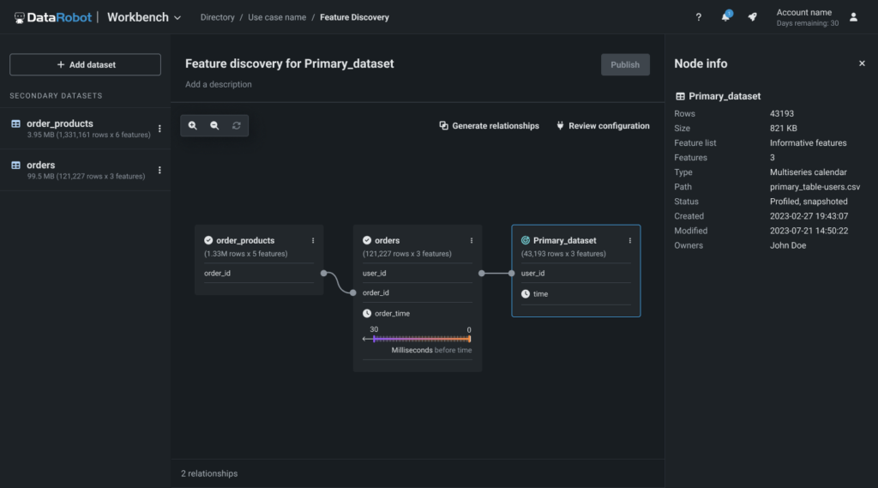
Task: Click the Primary_dataset table icon in Node info
Action: 680,96
